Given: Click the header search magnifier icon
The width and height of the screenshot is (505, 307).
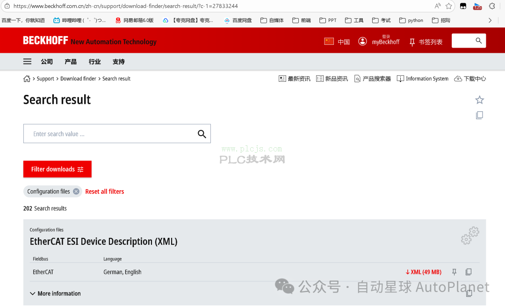Looking at the screenshot, I should 479,41.
